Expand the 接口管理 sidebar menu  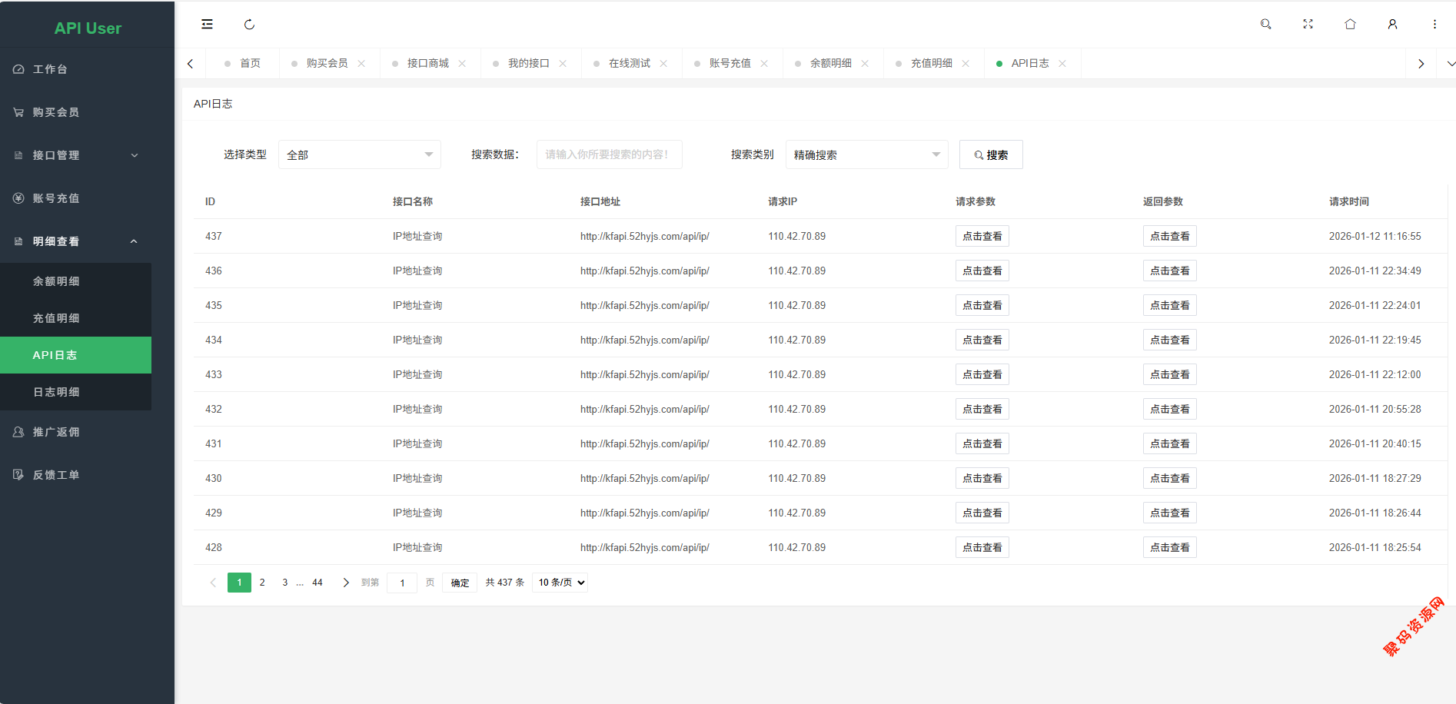tap(75, 155)
